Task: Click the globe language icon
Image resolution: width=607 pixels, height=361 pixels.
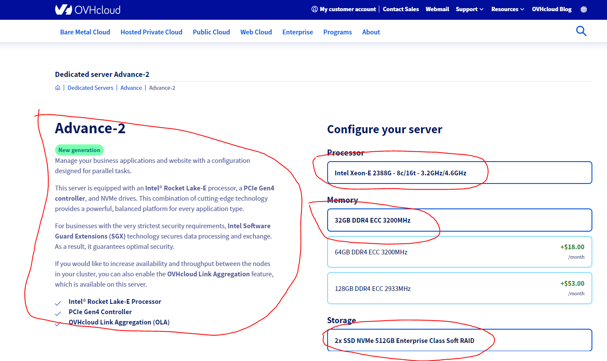Action: 584,9
